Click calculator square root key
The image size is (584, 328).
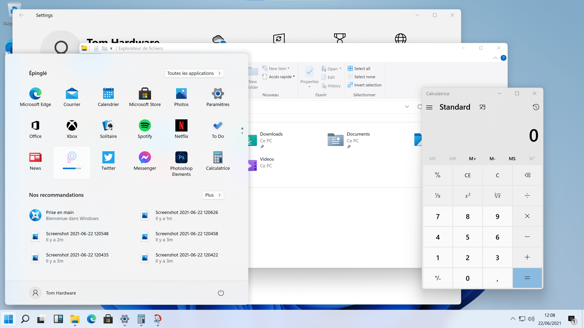[x=497, y=196]
